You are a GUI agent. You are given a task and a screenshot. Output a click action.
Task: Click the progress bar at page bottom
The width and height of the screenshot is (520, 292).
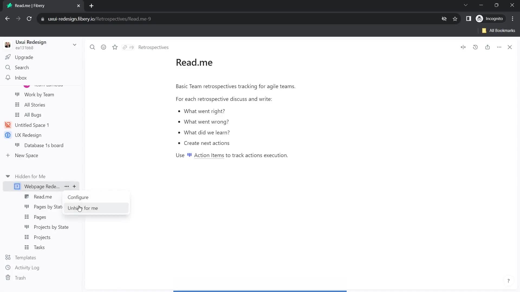260,291
